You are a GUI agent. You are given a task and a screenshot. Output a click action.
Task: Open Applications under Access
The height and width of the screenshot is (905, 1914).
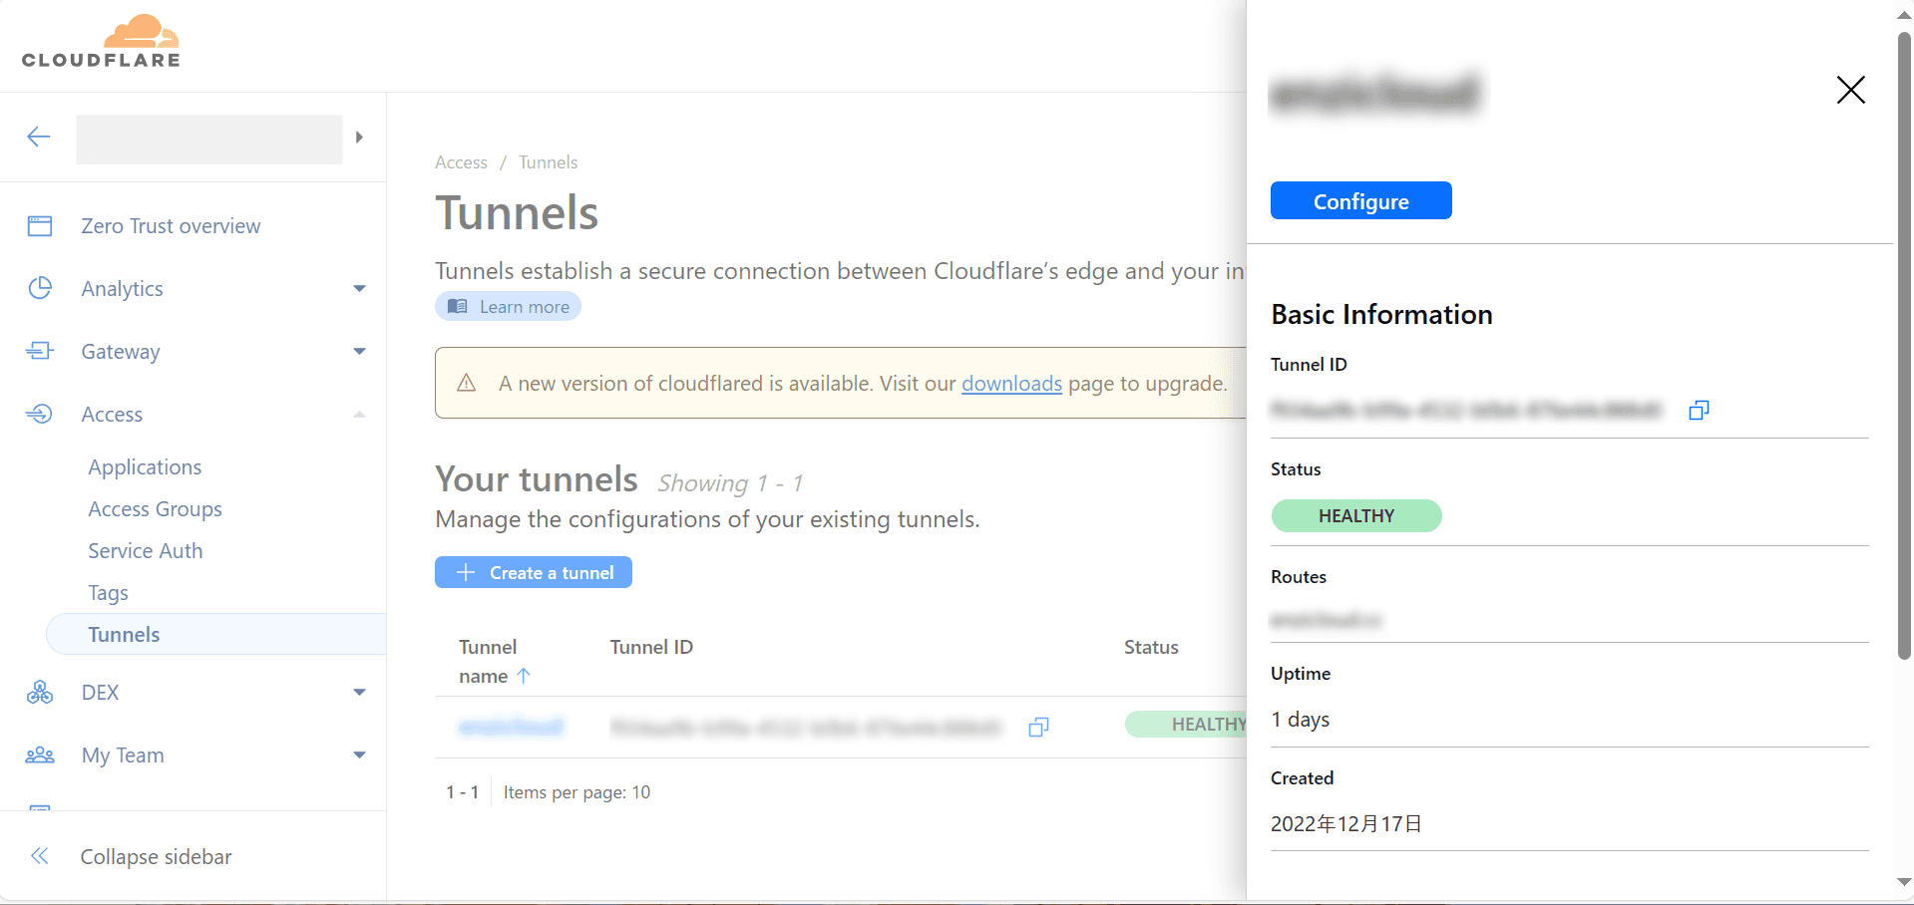(x=145, y=467)
